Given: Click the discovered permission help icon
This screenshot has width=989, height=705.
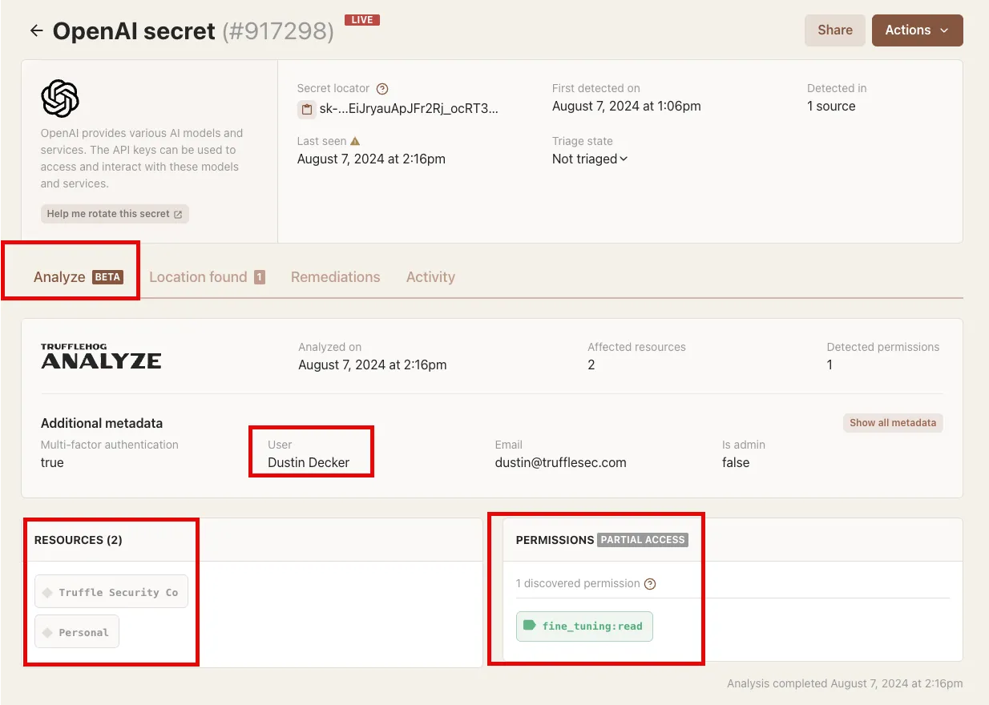Looking at the screenshot, I should tap(650, 584).
